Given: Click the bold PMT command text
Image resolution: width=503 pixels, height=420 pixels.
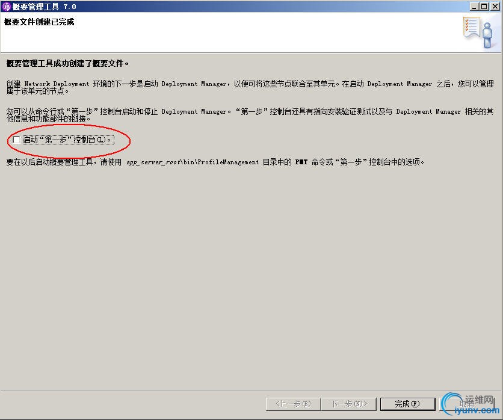Looking at the screenshot, I should pyautogui.click(x=301, y=162).
